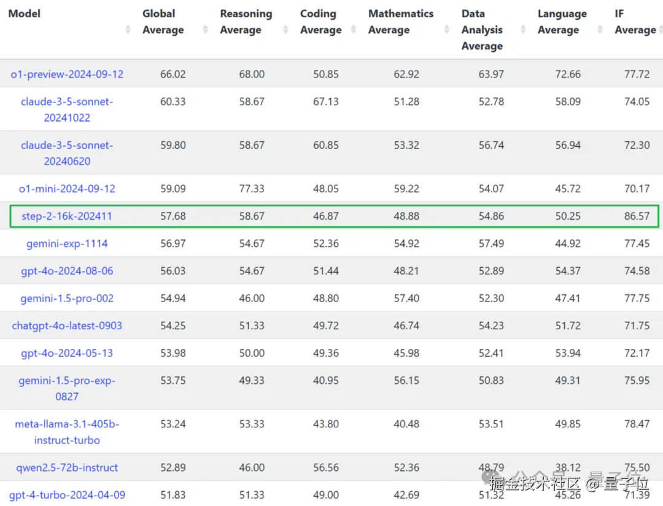Sort by Coding Average sort arrows
This screenshot has height=506, width=663.
coord(354,29)
